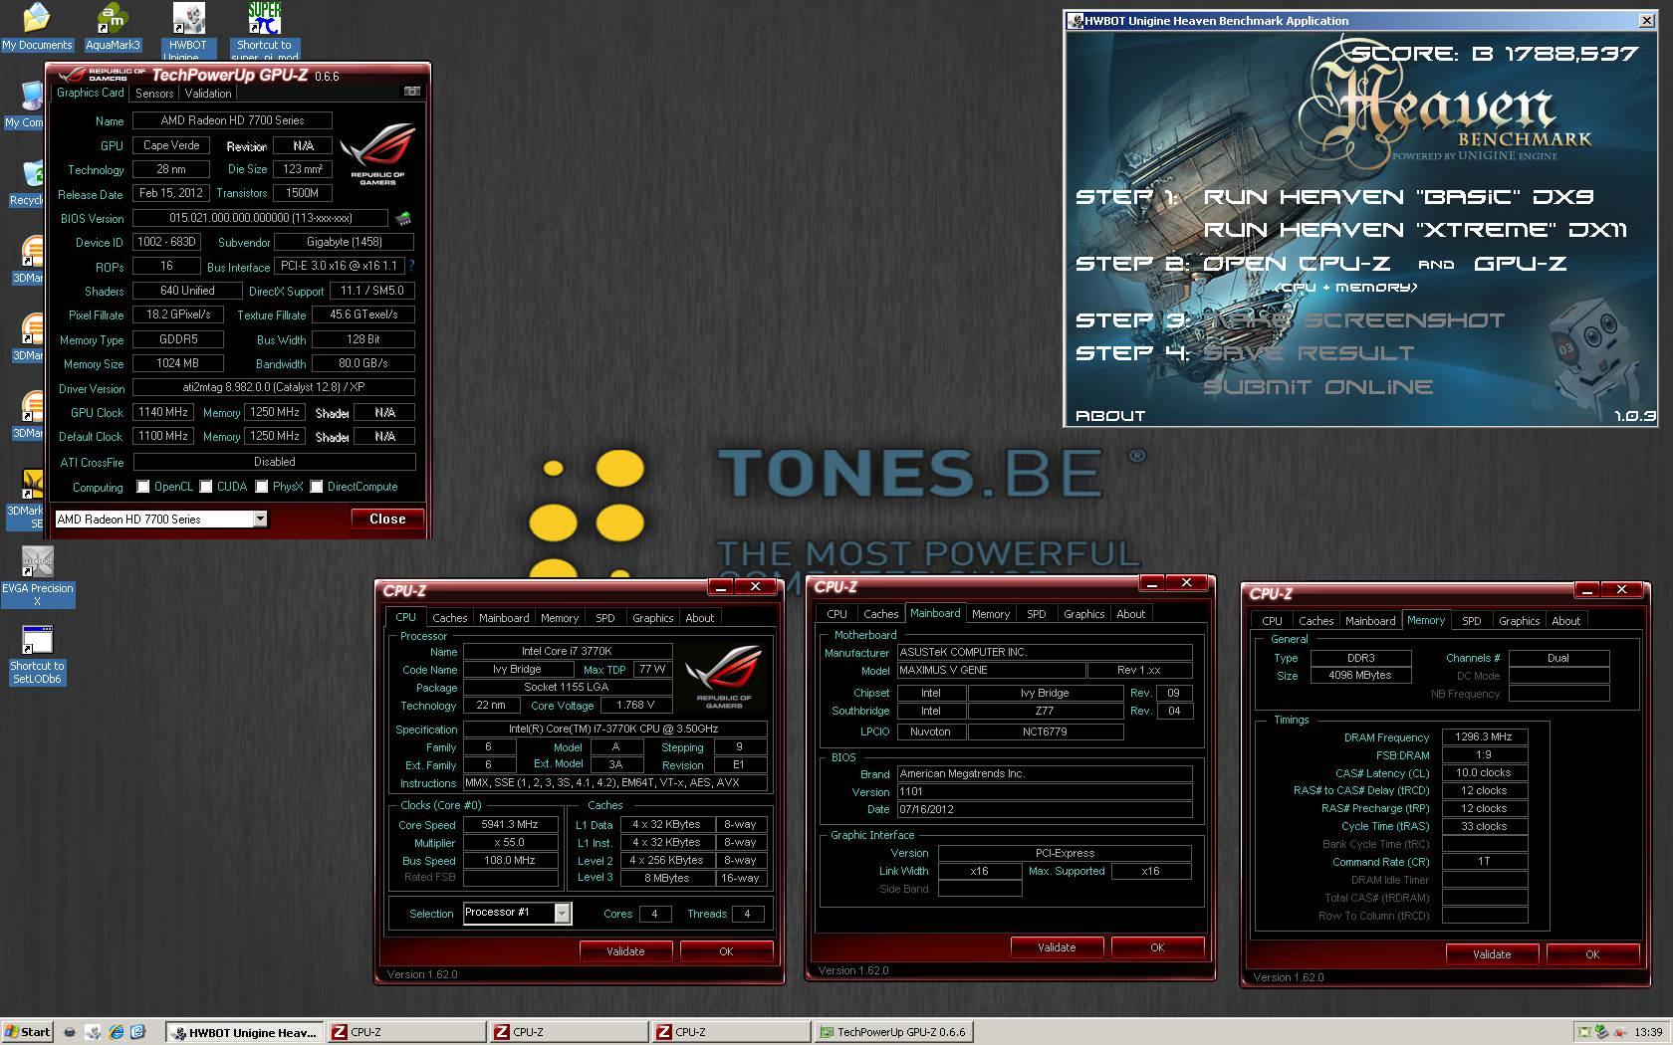Open the Shortcut to SetLODb6 icon
This screenshot has width=1673, height=1045.
click(37, 654)
